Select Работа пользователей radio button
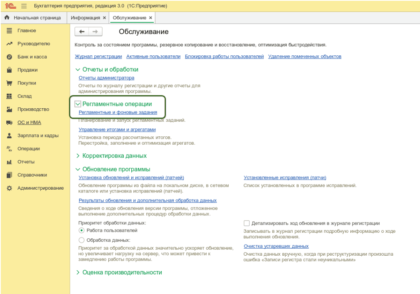This screenshot has width=420, height=294. pyautogui.click(x=81, y=230)
